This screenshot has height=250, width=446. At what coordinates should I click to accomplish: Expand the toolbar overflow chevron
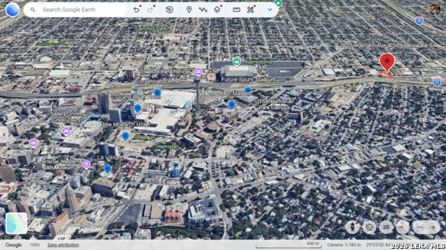270,10
